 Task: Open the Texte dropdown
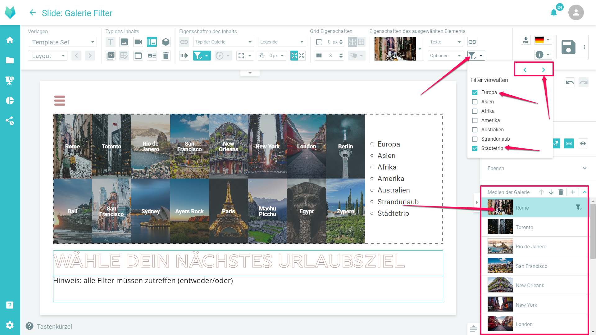click(445, 42)
